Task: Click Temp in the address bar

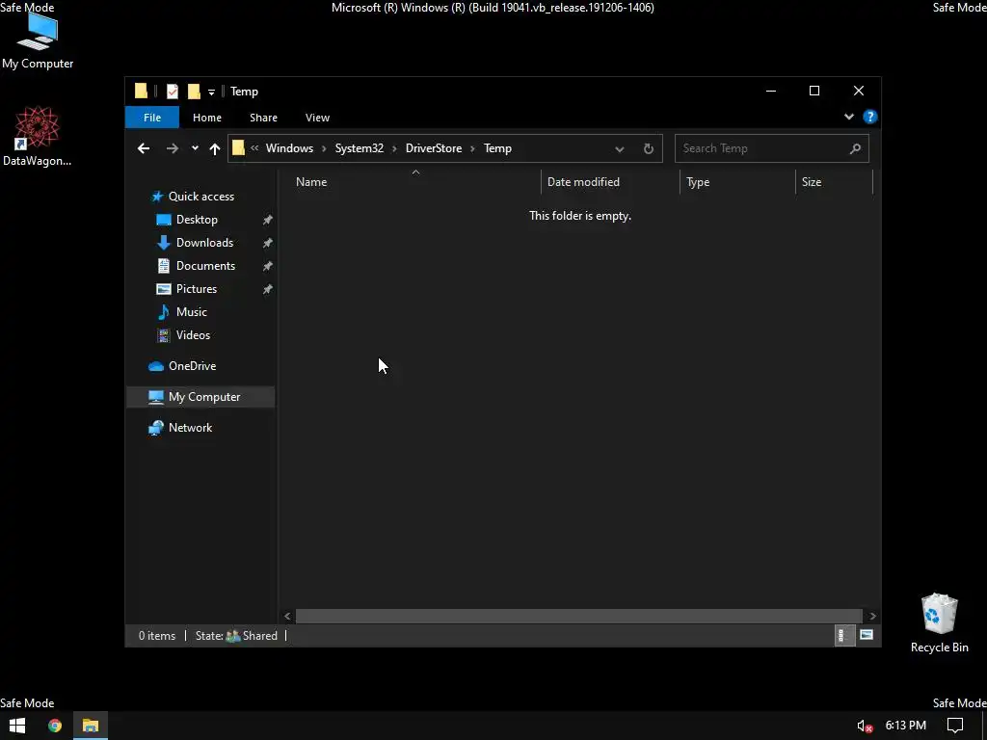Action: click(x=497, y=148)
